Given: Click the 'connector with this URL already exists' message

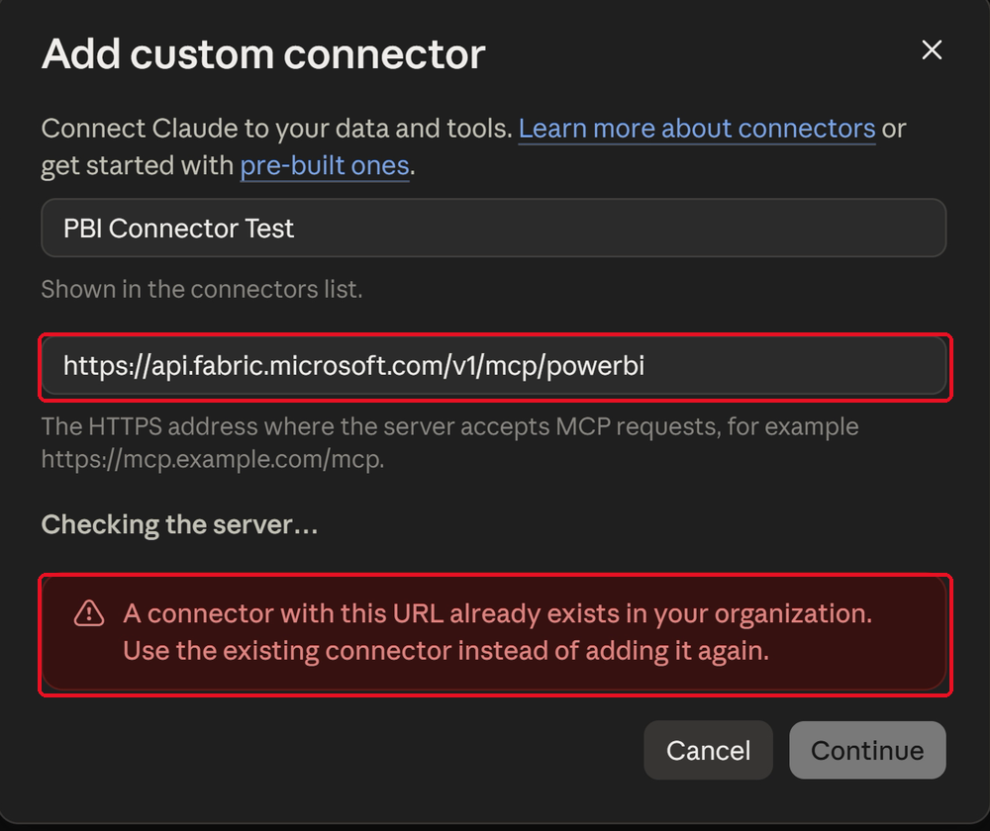Looking at the screenshot, I should coord(498,632).
